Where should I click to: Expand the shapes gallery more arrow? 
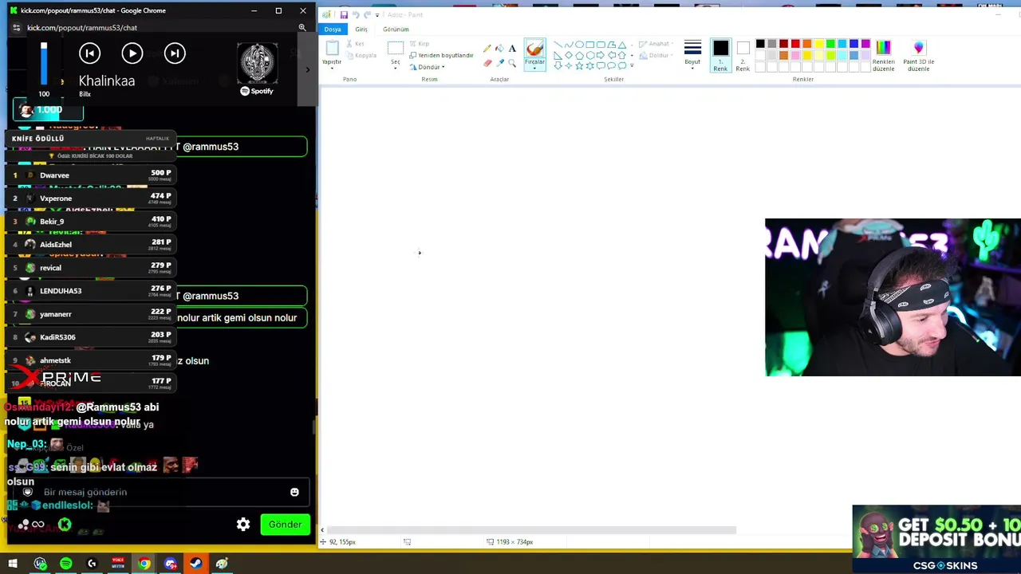[633, 65]
